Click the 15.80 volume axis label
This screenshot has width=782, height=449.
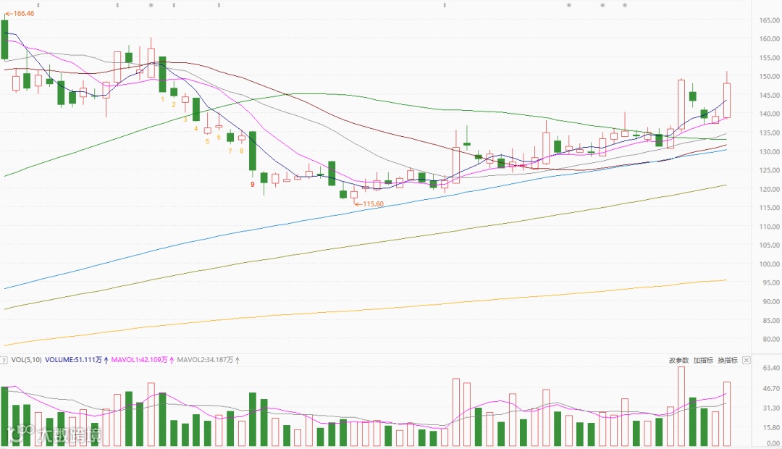(x=771, y=427)
